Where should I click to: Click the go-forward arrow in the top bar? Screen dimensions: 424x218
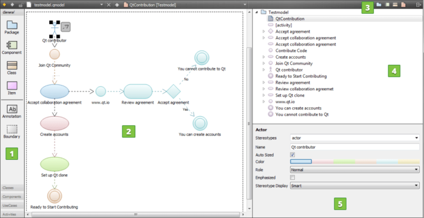(12, 5)
